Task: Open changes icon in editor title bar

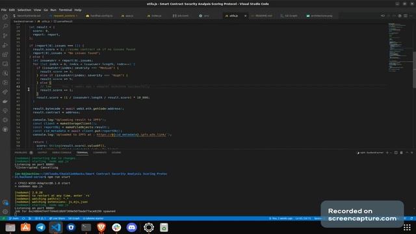Action: [383, 16]
